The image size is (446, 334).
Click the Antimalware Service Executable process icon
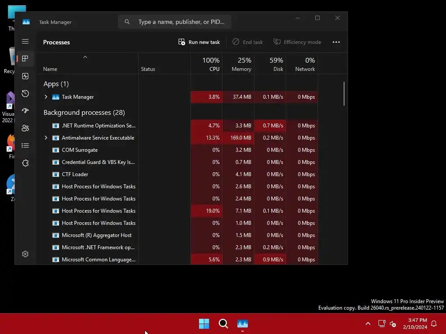(x=56, y=138)
